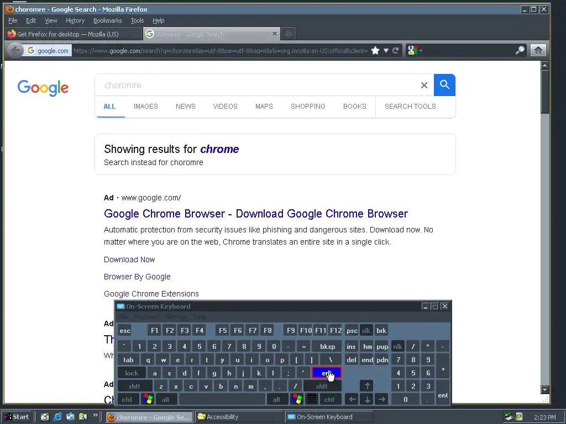Click the Windows logo key beside left ctrl
Screen dimensions: 566x424
148,399
